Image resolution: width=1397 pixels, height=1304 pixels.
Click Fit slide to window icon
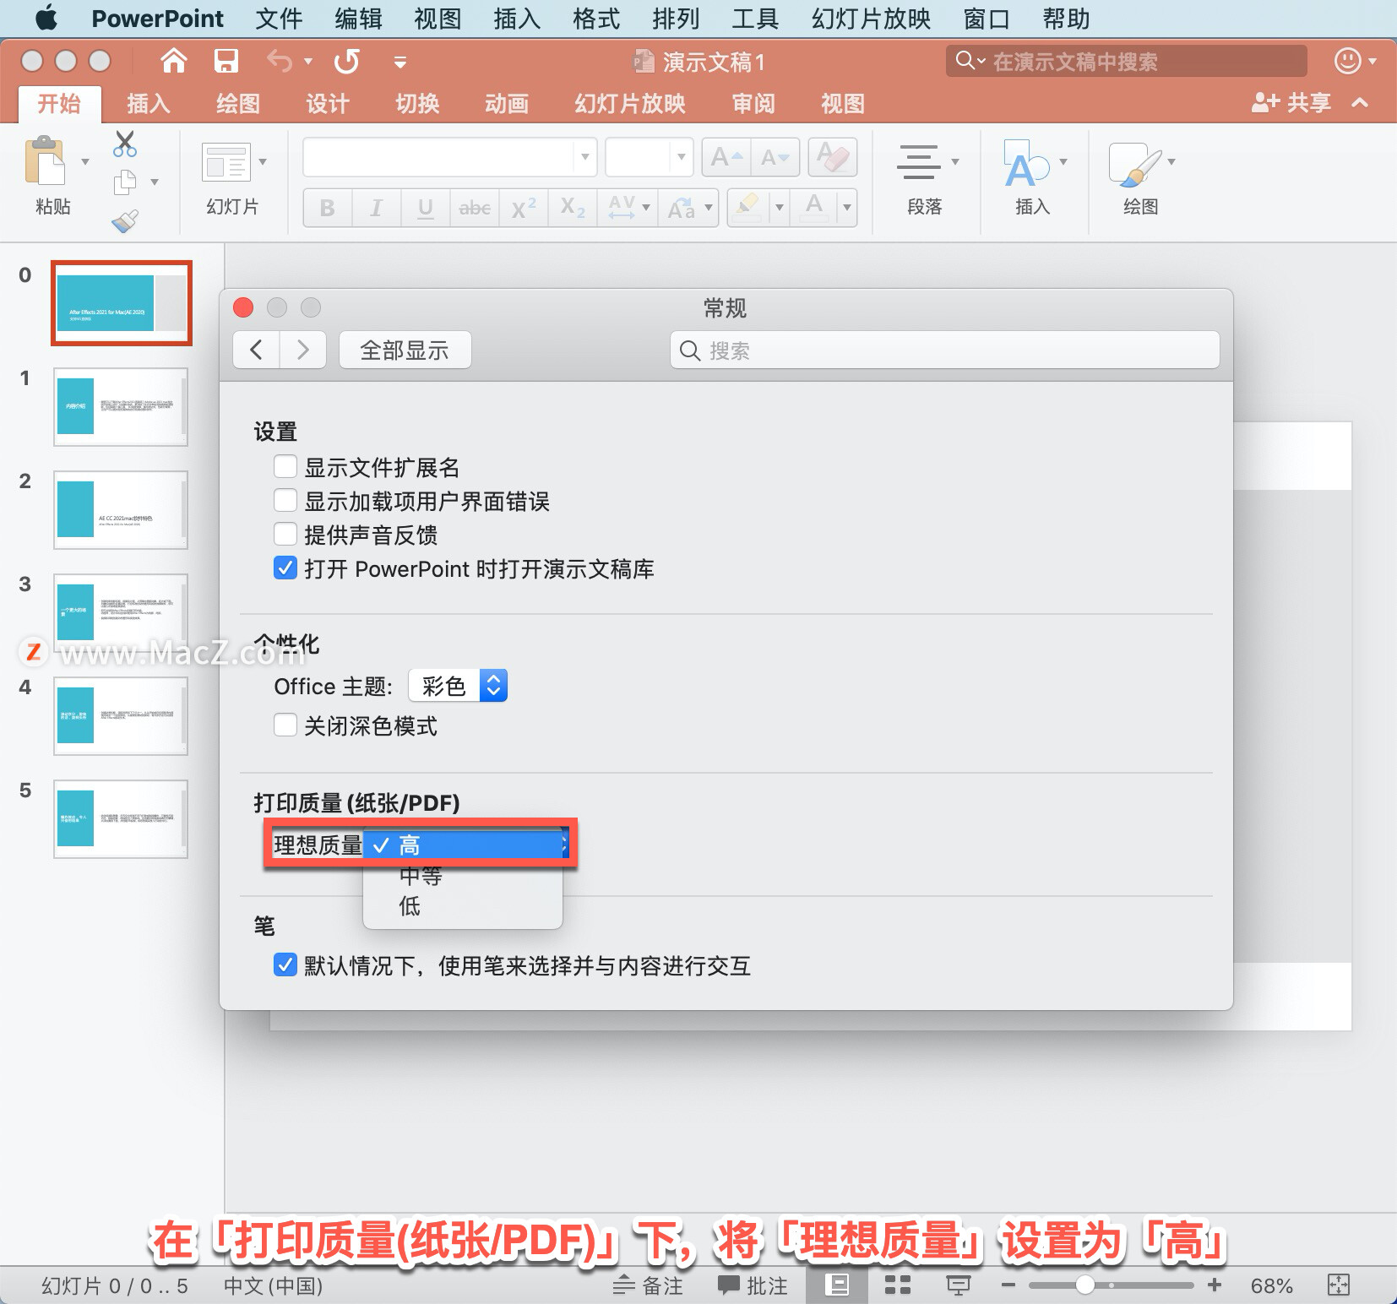pyautogui.click(x=1339, y=1285)
